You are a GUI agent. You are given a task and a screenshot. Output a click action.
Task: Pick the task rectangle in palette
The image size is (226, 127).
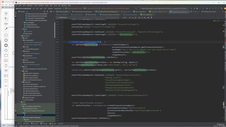pos(6,55)
